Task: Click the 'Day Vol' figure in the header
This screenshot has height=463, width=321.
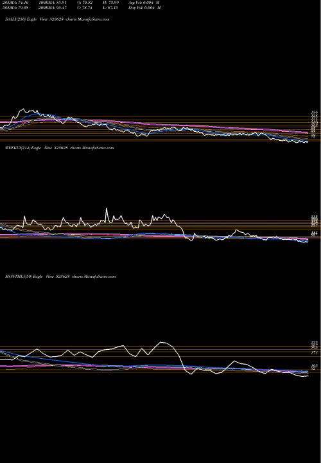Action: click(x=144, y=8)
